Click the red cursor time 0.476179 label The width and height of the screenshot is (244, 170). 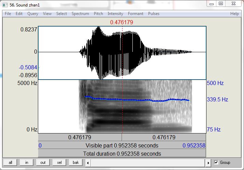[122, 22]
